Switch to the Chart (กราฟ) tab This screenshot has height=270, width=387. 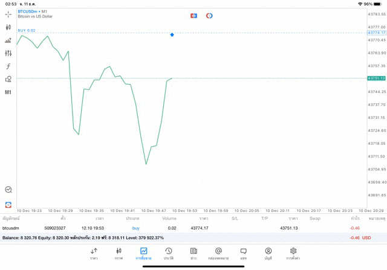[x=119, y=253]
